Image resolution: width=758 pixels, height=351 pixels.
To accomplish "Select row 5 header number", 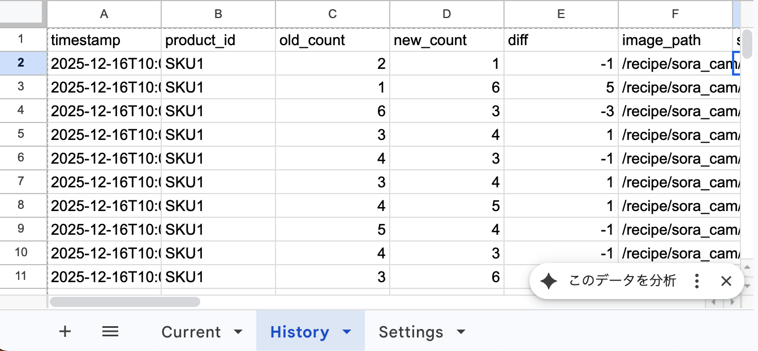I will 21,135.
